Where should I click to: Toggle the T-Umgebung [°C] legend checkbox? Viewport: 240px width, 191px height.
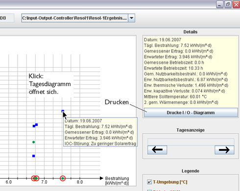click(x=149, y=182)
